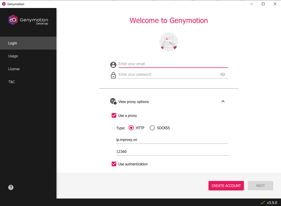Open help via the question mark icon
This screenshot has width=281, height=206.
click(11, 187)
